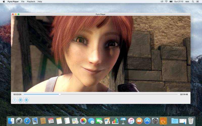Open Notification Center list icon
The height and width of the screenshot is (126, 202).
point(197,2)
